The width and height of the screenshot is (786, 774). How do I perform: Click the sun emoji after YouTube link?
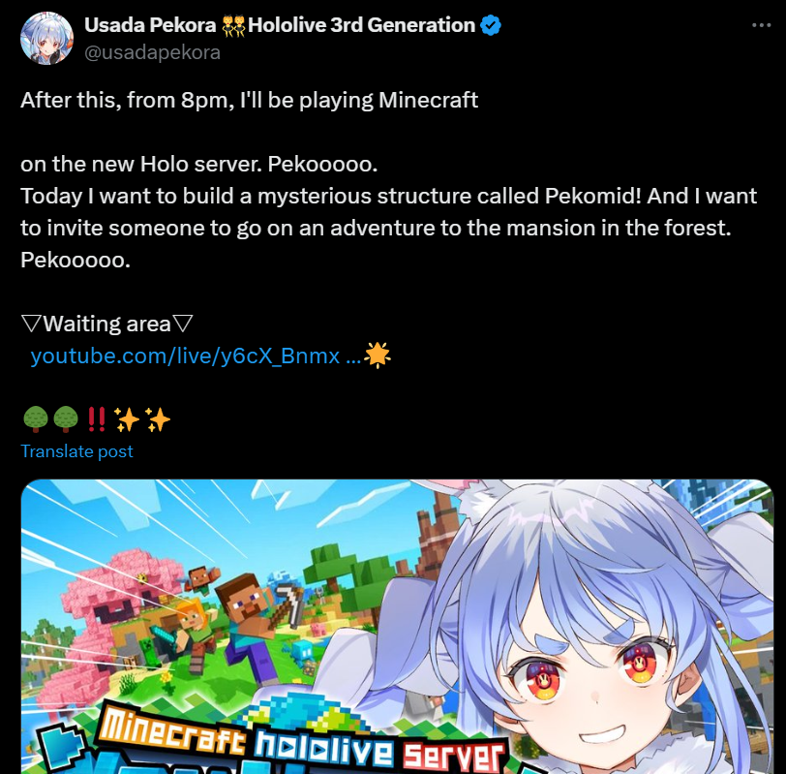point(377,356)
